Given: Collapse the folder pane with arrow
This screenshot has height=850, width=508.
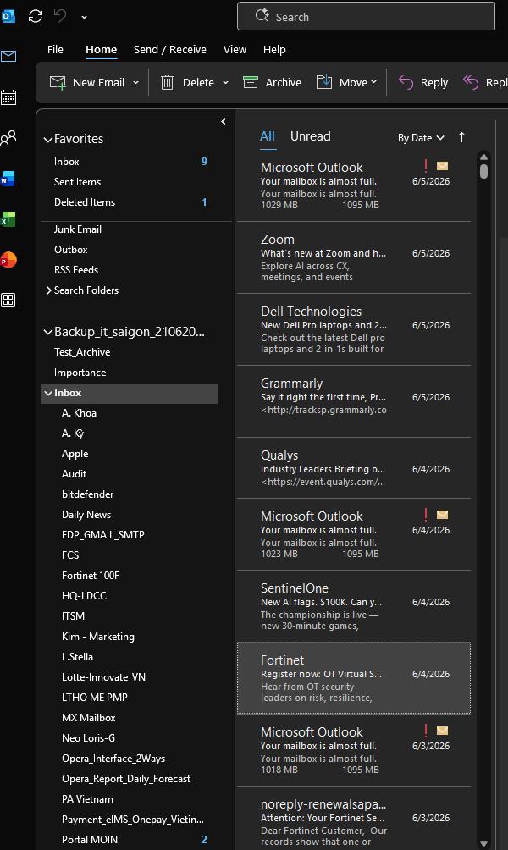Looking at the screenshot, I should pos(224,121).
